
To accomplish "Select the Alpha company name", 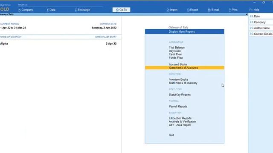I will 4,43.
